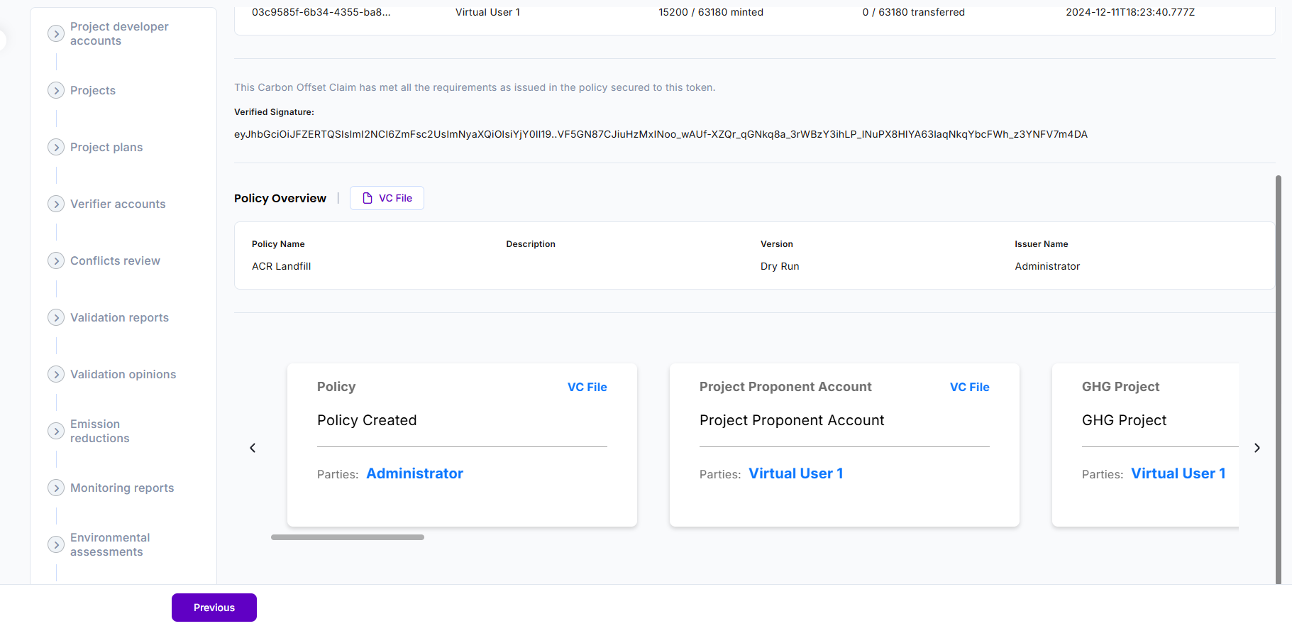The height and width of the screenshot is (626, 1292).
Task: Select the Verifier accounts step icon
Action: 56,204
